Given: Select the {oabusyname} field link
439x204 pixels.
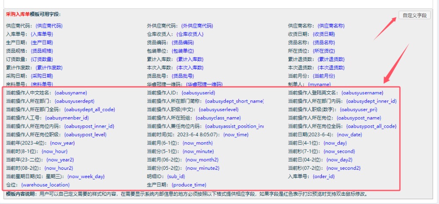Looking at the screenshot, I should [71, 93].
